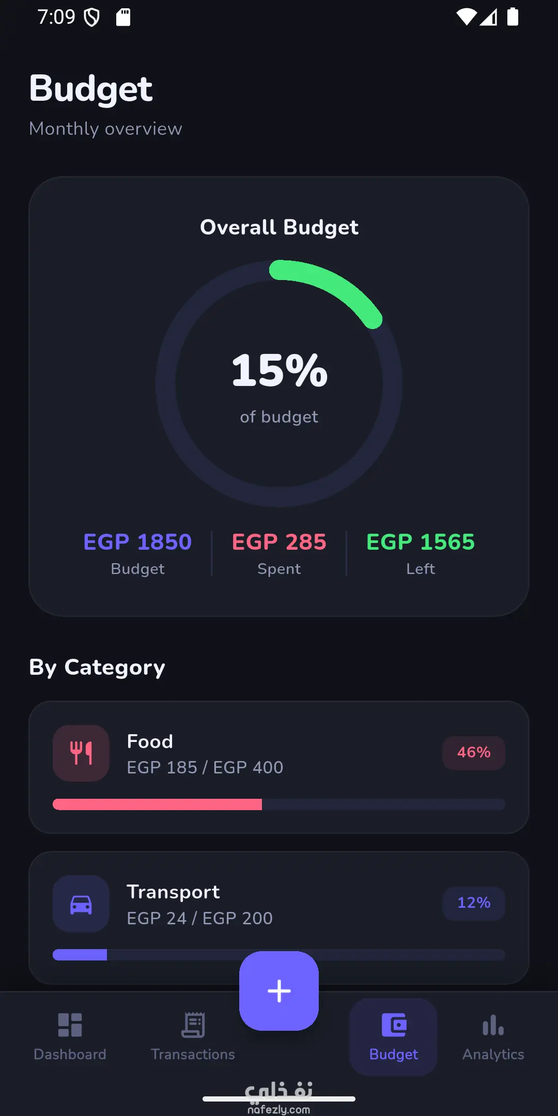The height and width of the screenshot is (1116, 558).
Task: Tap the Transactions receipt icon
Action: (193, 1025)
